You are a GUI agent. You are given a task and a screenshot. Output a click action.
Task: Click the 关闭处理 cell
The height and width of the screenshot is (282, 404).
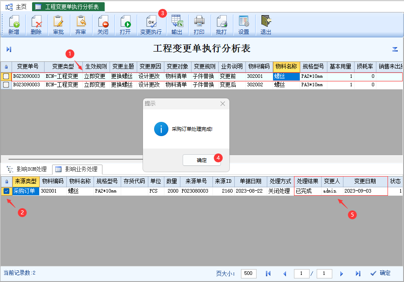(280, 191)
